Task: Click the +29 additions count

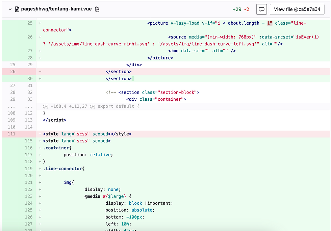Action: tap(237, 9)
